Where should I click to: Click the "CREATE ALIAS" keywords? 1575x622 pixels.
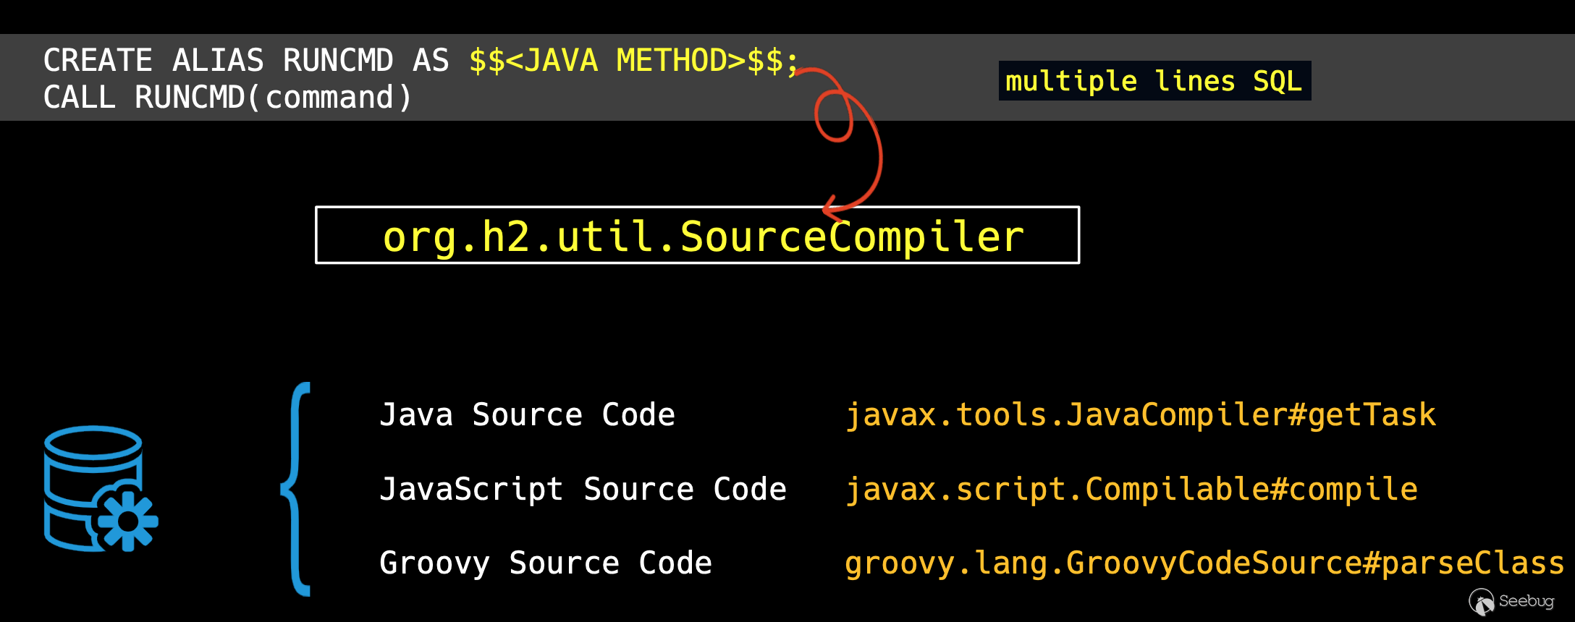pyautogui.click(x=153, y=60)
